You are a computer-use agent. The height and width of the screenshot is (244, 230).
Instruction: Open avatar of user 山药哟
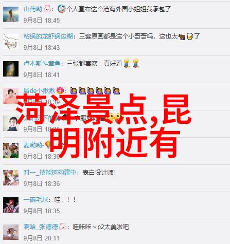click(11, 14)
